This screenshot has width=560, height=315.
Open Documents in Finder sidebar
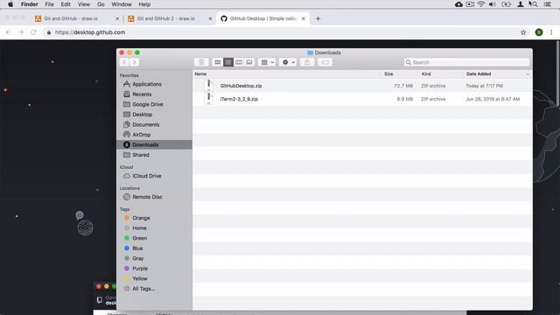pos(146,124)
